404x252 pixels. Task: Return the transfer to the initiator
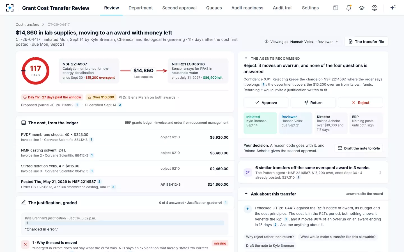(313, 102)
